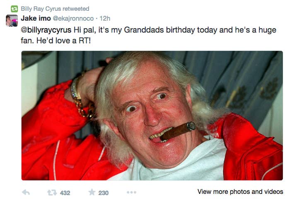
Task: Click the cigar in the tweet photo
Action: (x=178, y=130)
